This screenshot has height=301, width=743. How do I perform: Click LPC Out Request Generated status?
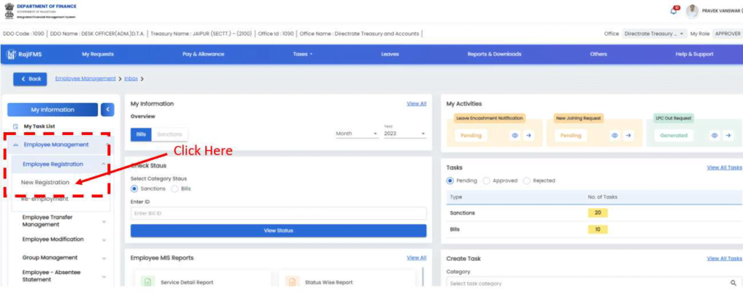point(673,136)
